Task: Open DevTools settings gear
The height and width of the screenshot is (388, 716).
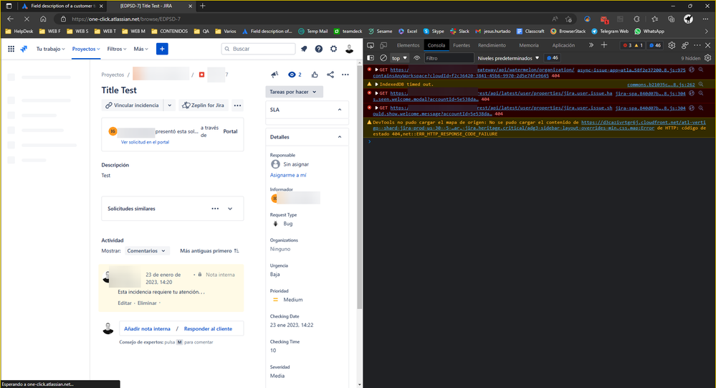Action: pos(672,45)
